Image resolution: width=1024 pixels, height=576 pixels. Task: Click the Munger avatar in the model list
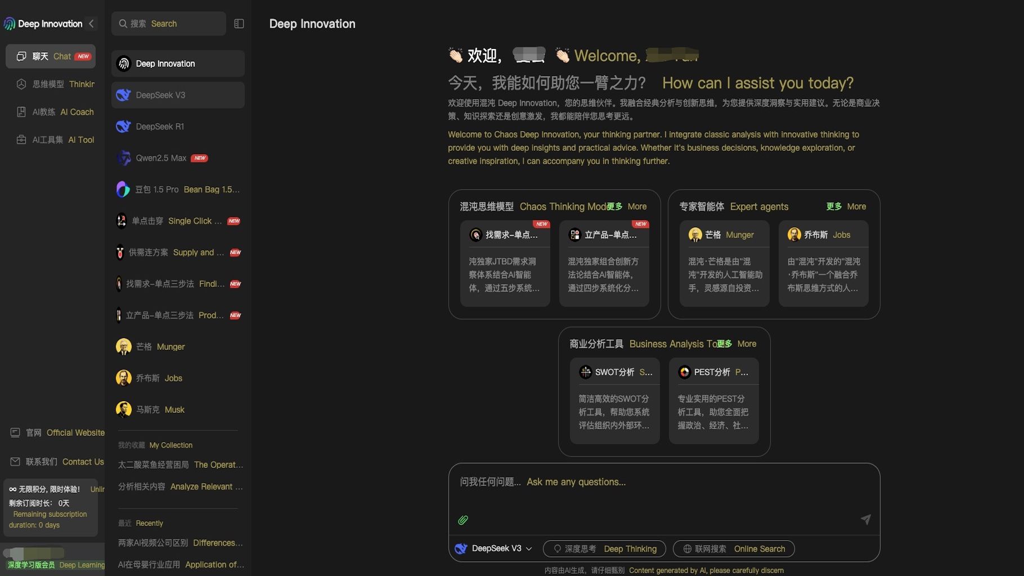click(x=124, y=346)
